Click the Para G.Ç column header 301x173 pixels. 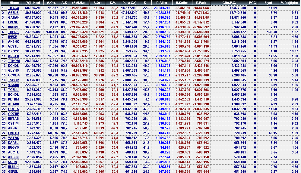point(130,3)
